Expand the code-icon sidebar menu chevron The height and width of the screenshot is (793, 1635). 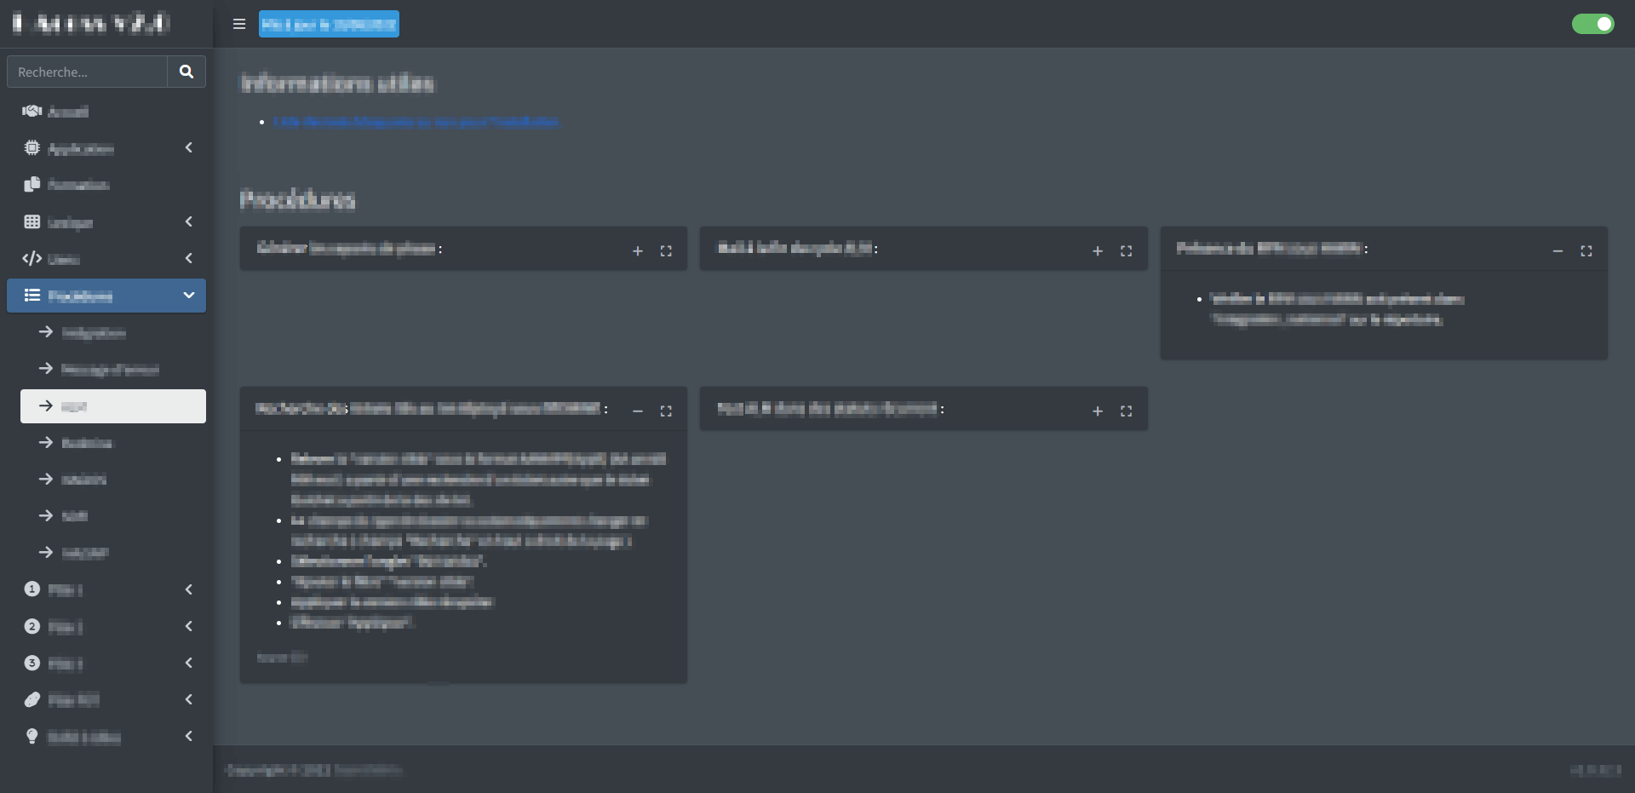(x=189, y=259)
